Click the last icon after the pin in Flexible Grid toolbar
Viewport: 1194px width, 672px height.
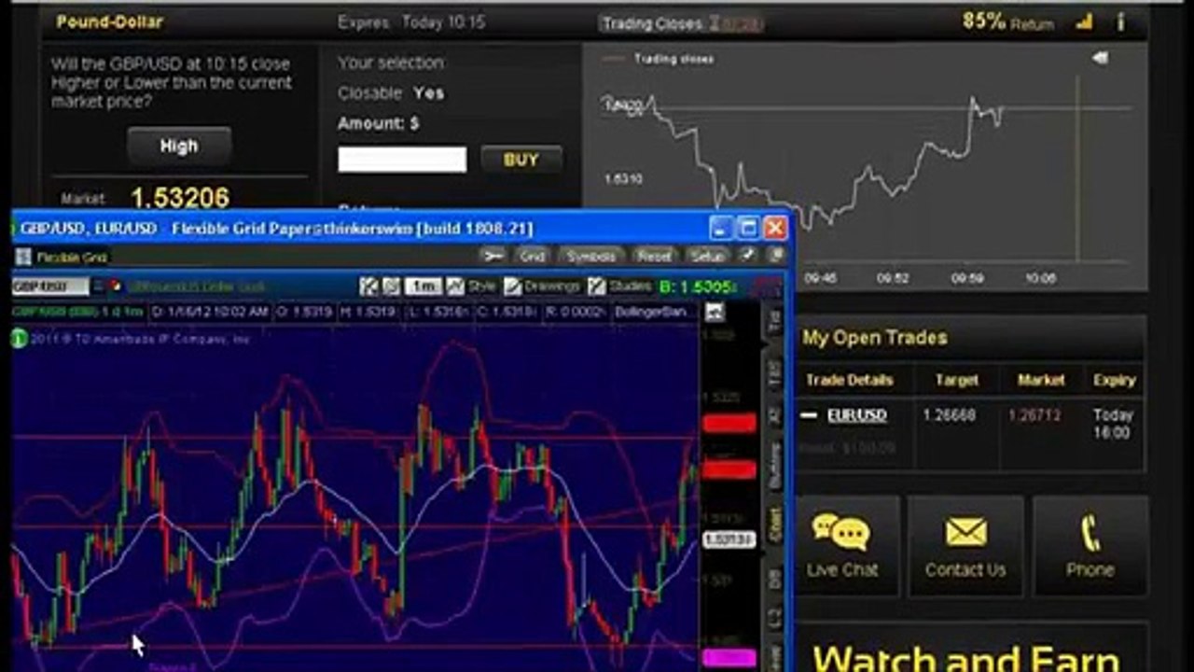775,255
